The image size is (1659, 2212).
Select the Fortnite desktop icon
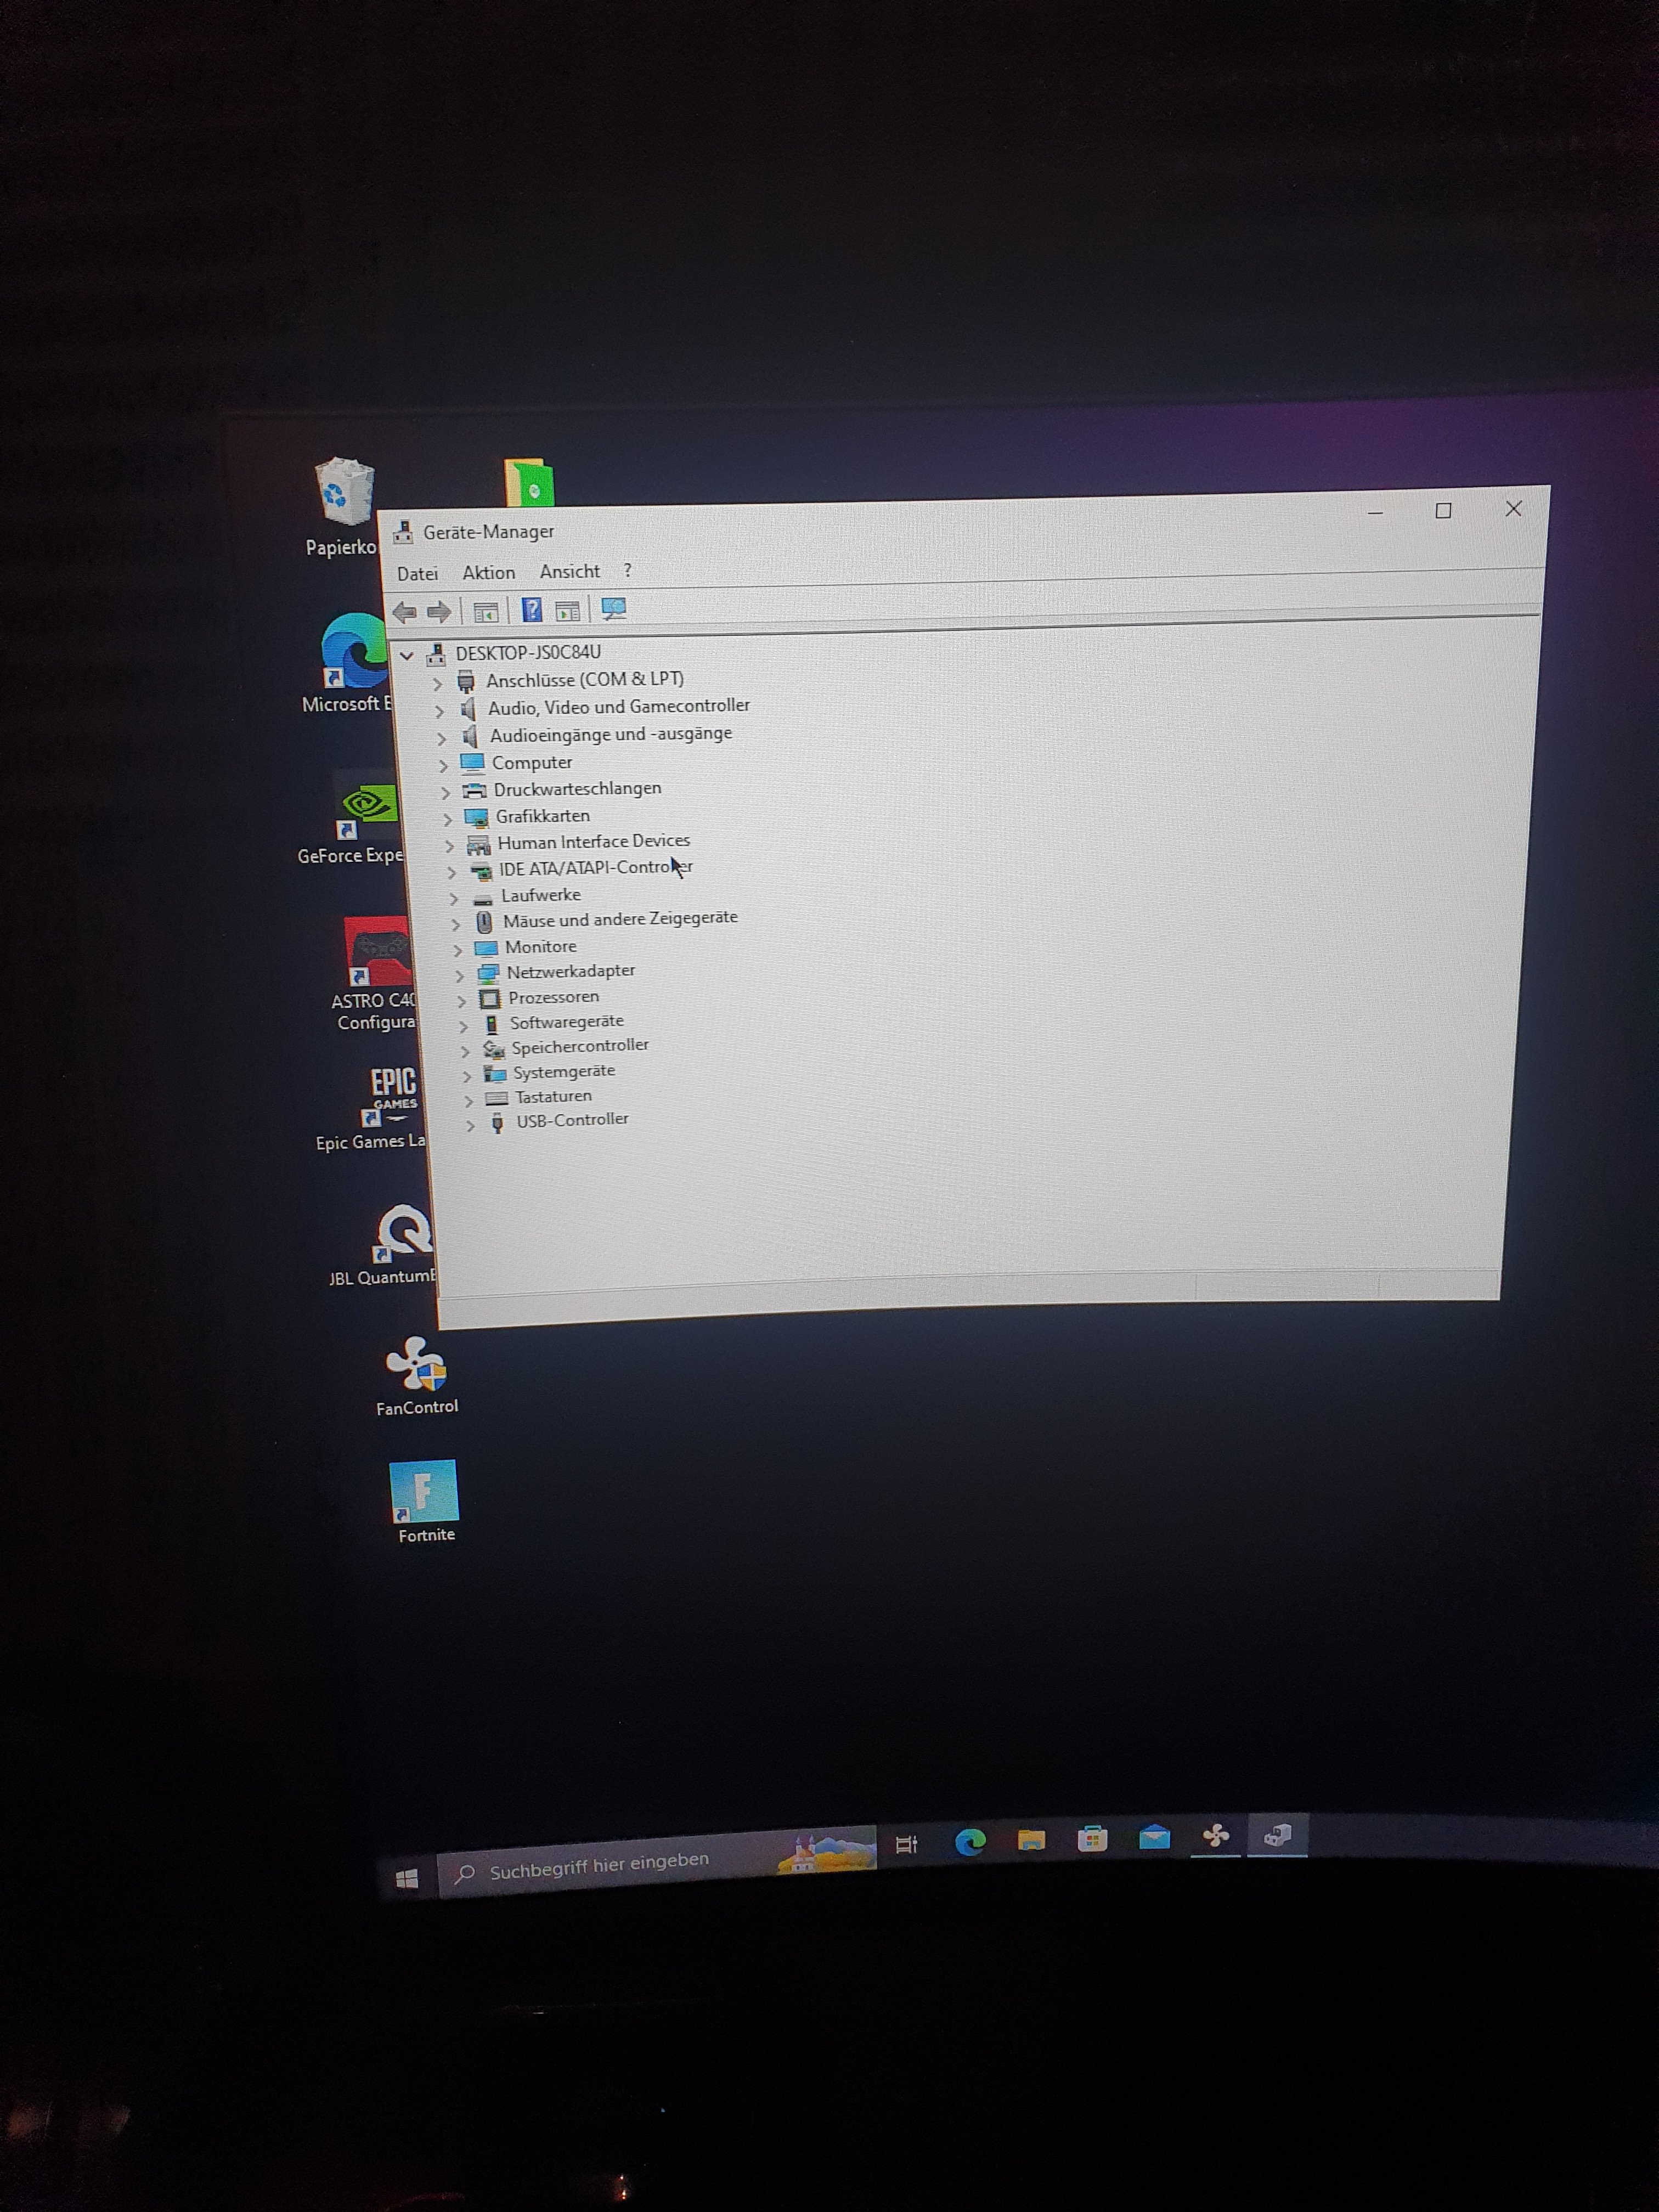425,1491
